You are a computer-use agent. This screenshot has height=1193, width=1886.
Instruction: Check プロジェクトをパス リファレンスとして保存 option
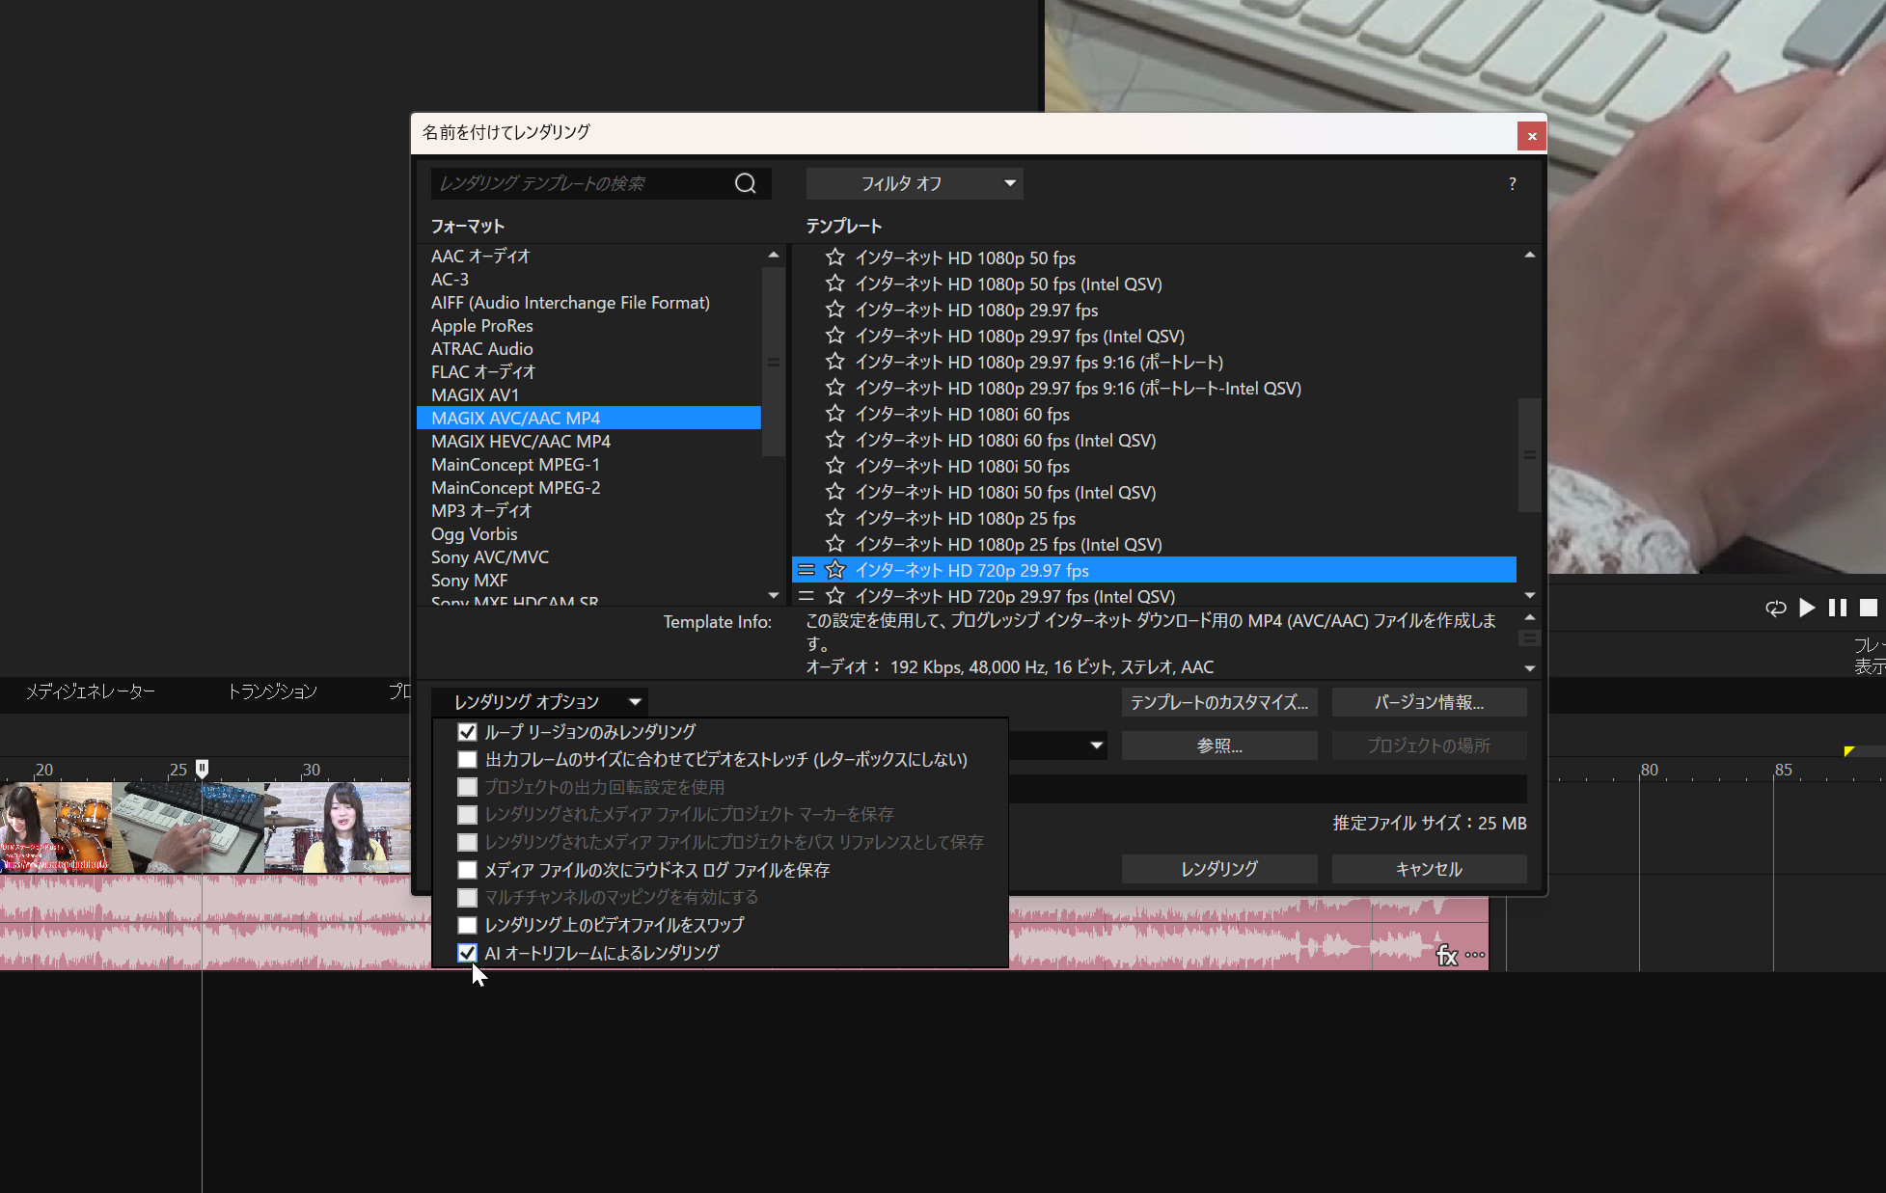(467, 842)
